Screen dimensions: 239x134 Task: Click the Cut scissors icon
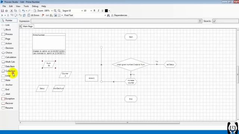[12, 11]
